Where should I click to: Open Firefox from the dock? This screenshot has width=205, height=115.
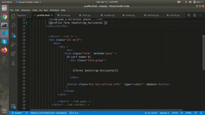4,50
